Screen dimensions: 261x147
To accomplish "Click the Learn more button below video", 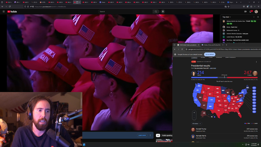I will (x=142, y=135).
